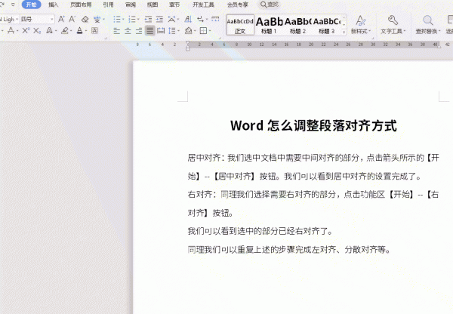Click the increase font size icon
Image resolution: width=453 pixels, height=314 pixels.
[61, 20]
